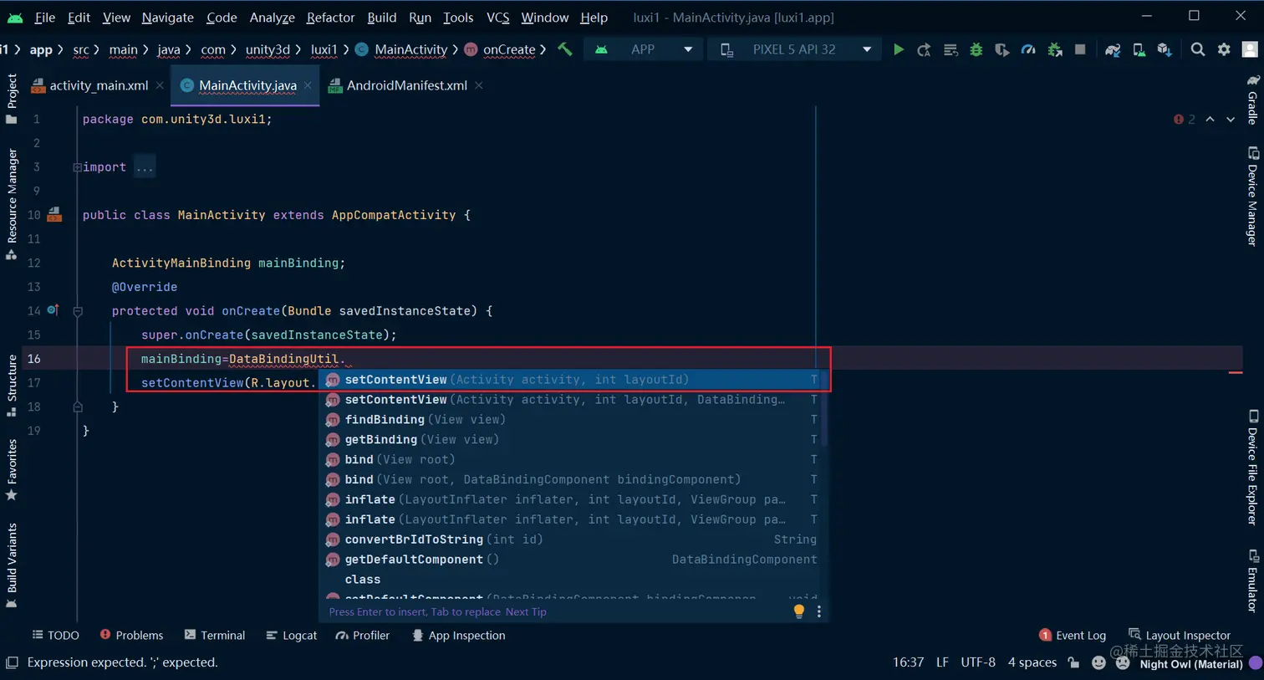Image resolution: width=1264 pixels, height=680 pixels.
Task: Click the override gutter icon on line 14
Action: point(53,309)
